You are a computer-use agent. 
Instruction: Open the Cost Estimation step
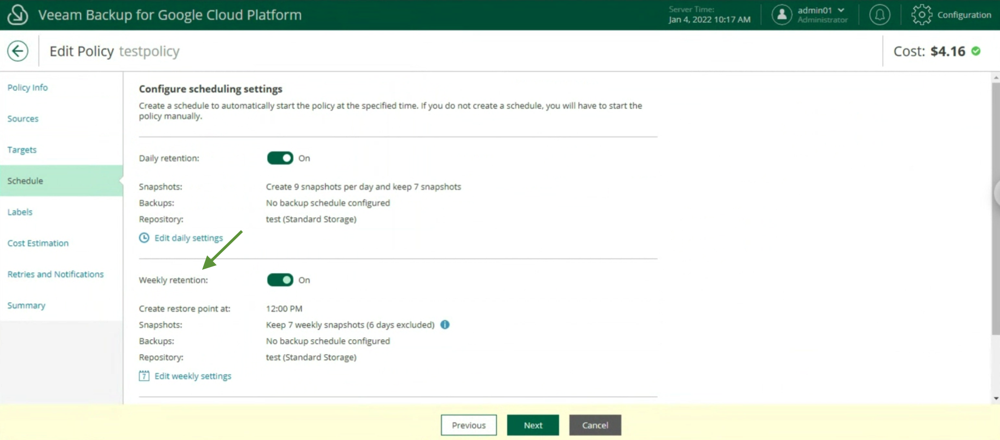(x=38, y=243)
